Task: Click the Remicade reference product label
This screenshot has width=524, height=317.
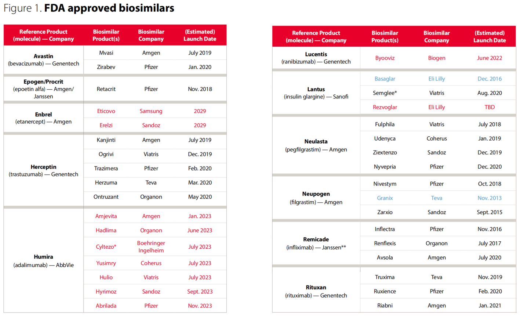Action: [316, 239]
